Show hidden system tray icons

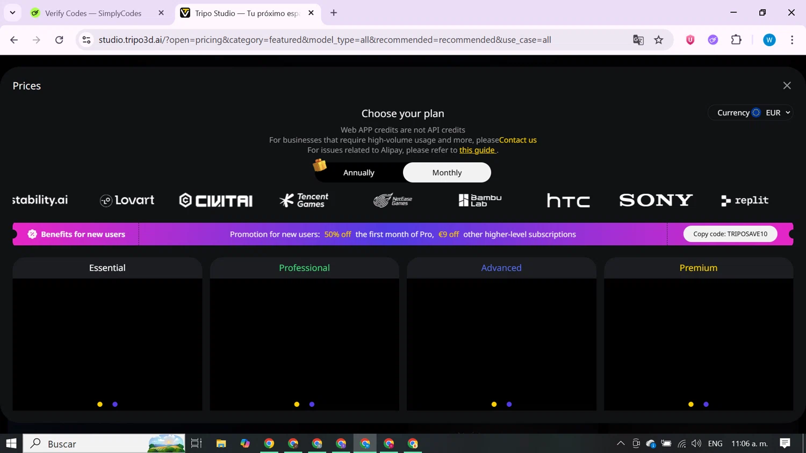click(621, 443)
